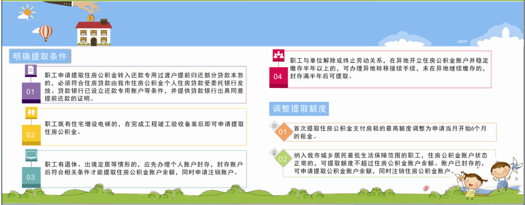Click the elevator installation text about 增设电梯
The height and width of the screenshot is (205, 525).
[144, 128]
